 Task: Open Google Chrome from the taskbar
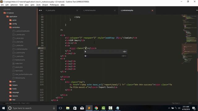click(x=96, y=108)
